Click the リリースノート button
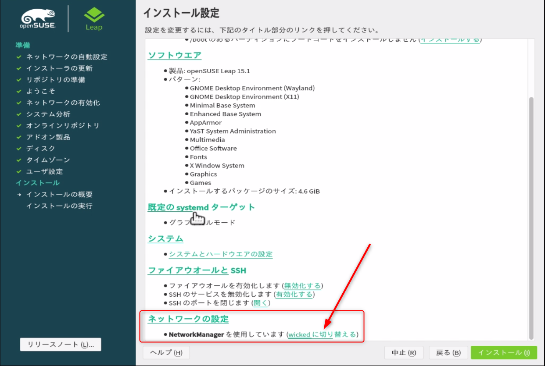545x366 pixels. [61, 345]
